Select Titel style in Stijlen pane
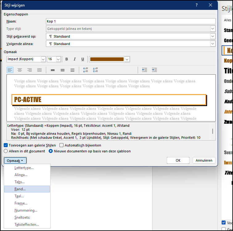Screen dimensions: 233x231 [x=228, y=71]
